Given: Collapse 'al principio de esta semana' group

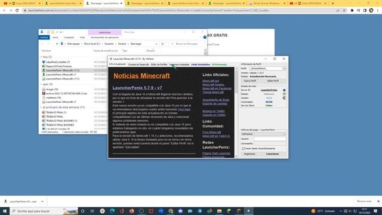Looking at the screenshot, I should click(41, 107).
